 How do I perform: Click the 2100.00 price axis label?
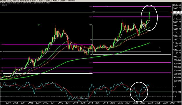click(177, 19)
